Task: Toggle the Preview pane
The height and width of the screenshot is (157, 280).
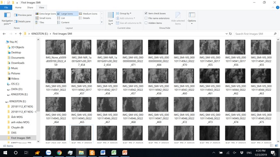Action: (23, 15)
